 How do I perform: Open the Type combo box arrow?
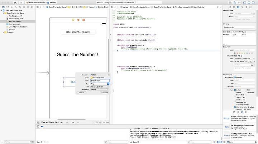[x=108, y=84]
